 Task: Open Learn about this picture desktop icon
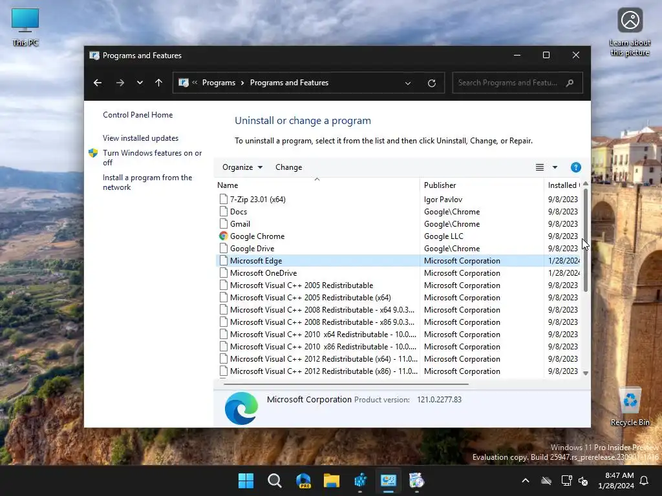630,32
